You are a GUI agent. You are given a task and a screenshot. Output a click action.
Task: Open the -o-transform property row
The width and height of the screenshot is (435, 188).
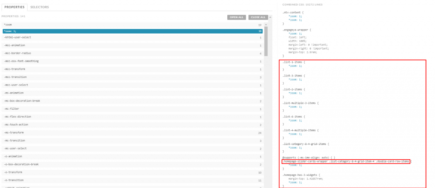(x=132, y=172)
